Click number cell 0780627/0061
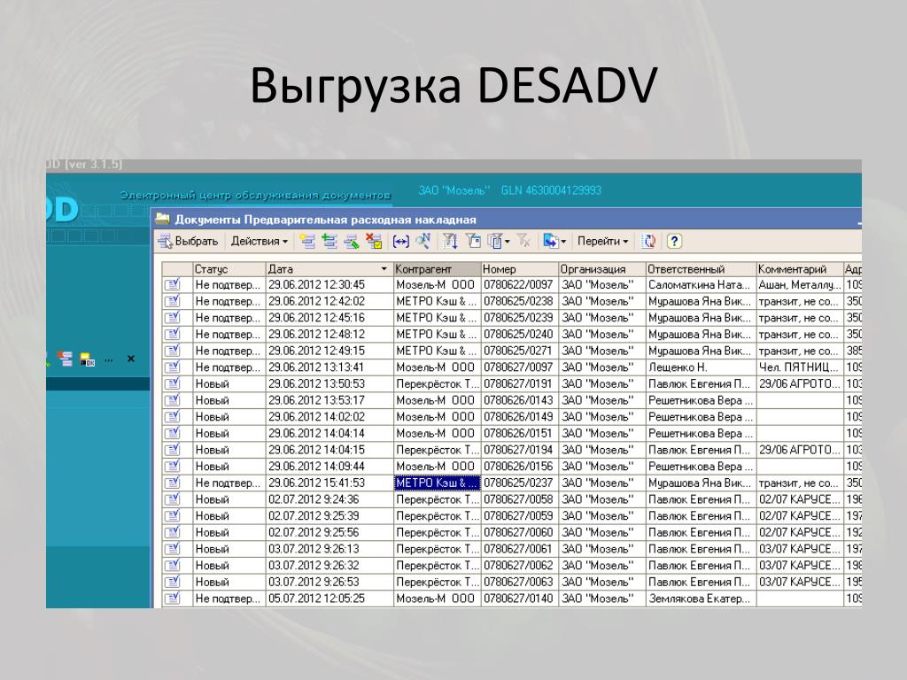This screenshot has width=907, height=680. (520, 549)
